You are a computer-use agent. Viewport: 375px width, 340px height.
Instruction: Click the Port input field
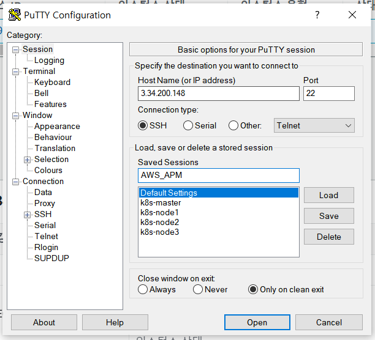(x=329, y=94)
